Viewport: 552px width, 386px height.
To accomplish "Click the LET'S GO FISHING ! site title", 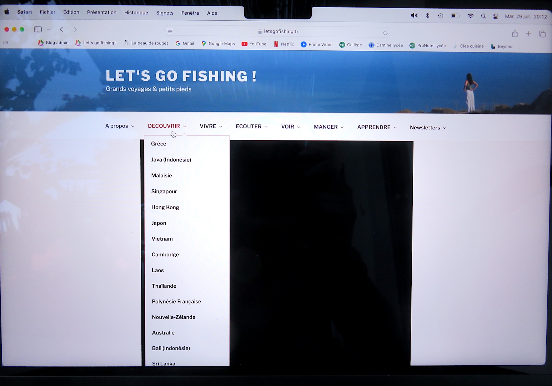I will [181, 76].
